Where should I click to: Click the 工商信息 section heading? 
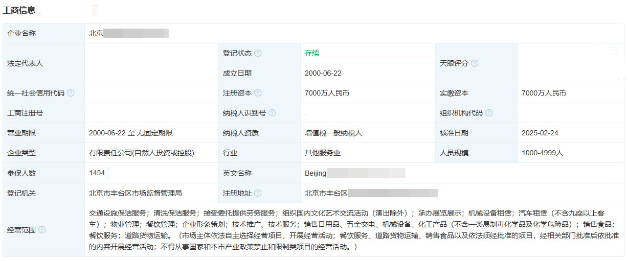(x=19, y=10)
